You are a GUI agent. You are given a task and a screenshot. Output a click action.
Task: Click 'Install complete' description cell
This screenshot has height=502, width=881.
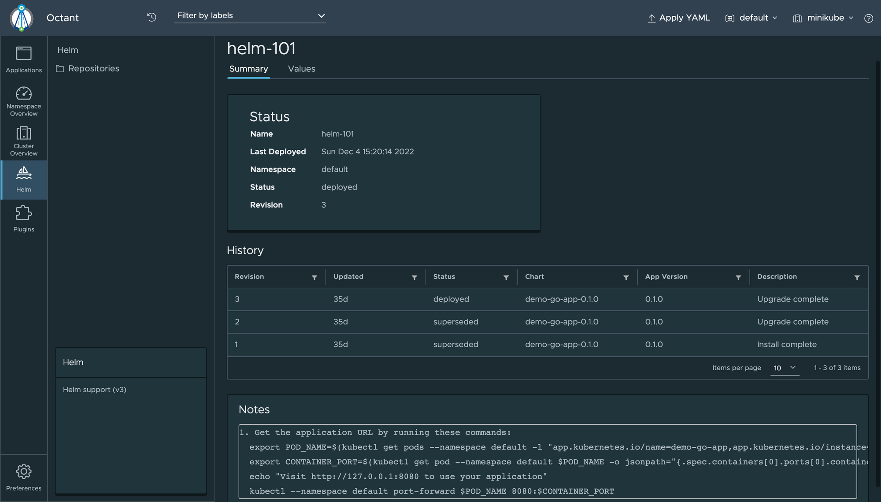coord(787,345)
